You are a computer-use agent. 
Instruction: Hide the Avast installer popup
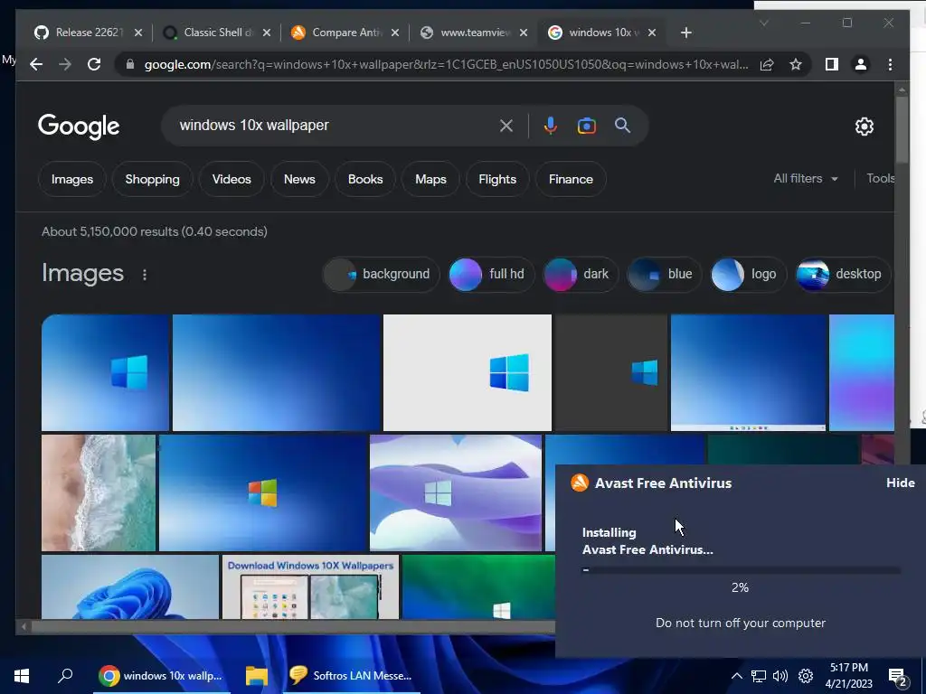[900, 483]
